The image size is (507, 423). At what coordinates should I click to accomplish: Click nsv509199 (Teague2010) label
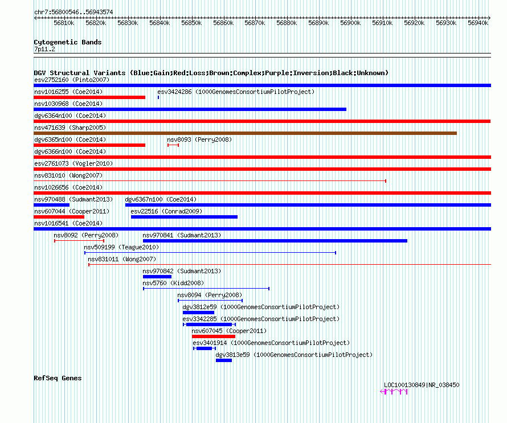click(121, 247)
